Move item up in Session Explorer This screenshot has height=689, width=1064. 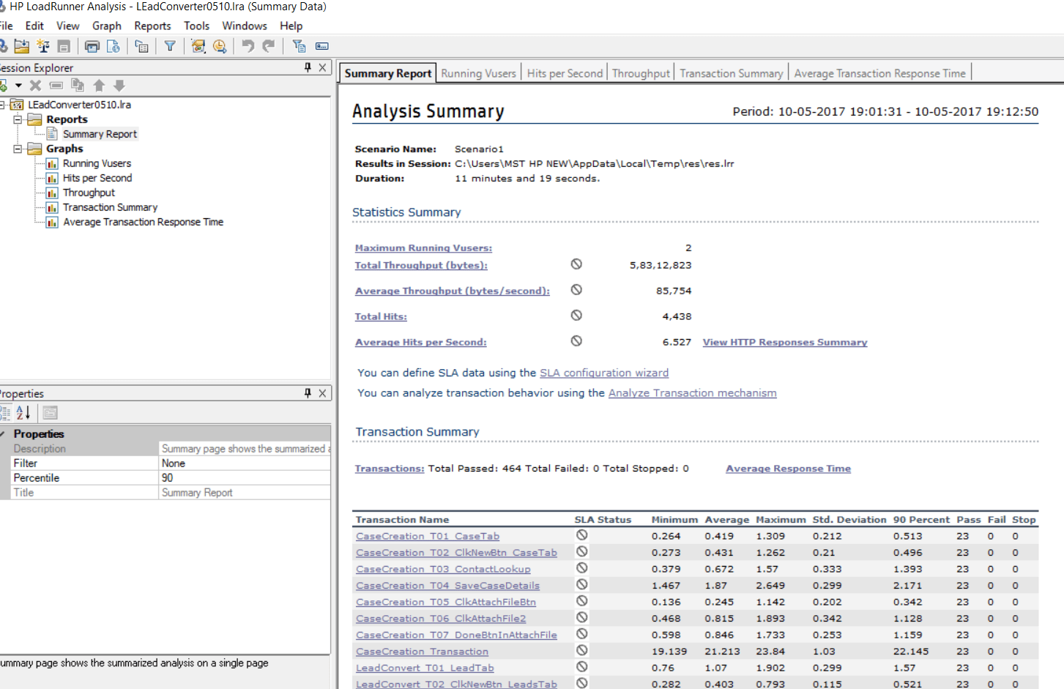point(100,85)
